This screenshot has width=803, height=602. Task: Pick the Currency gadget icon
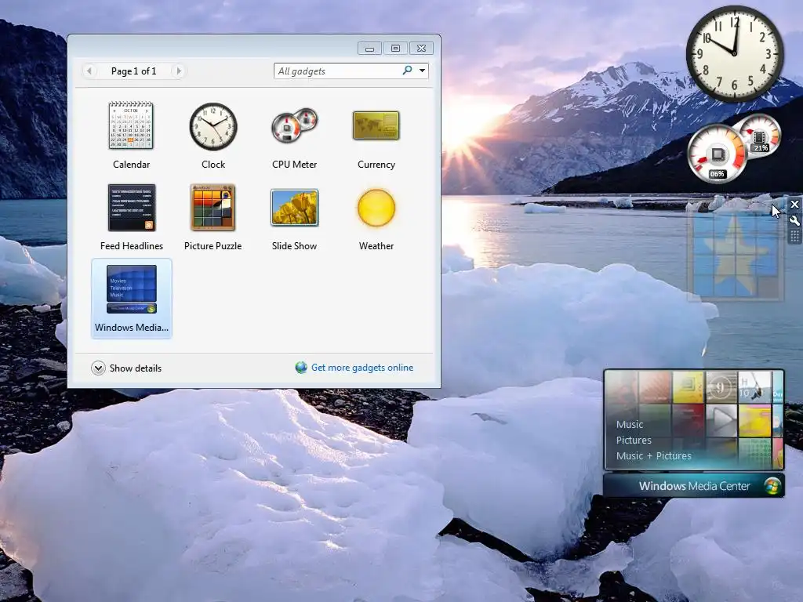pos(376,125)
